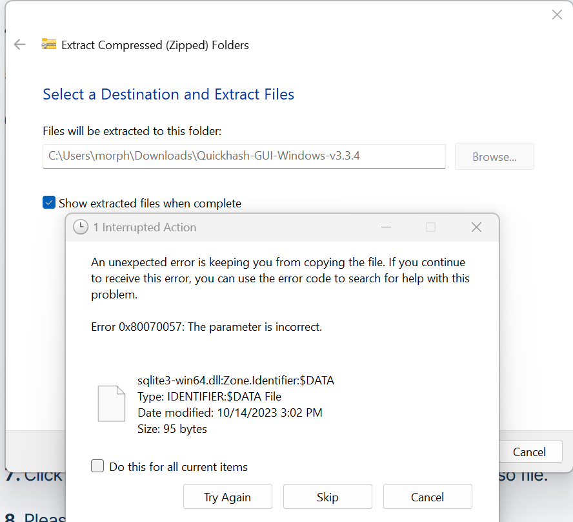Cancel the Interrupted Action dialog

427,497
